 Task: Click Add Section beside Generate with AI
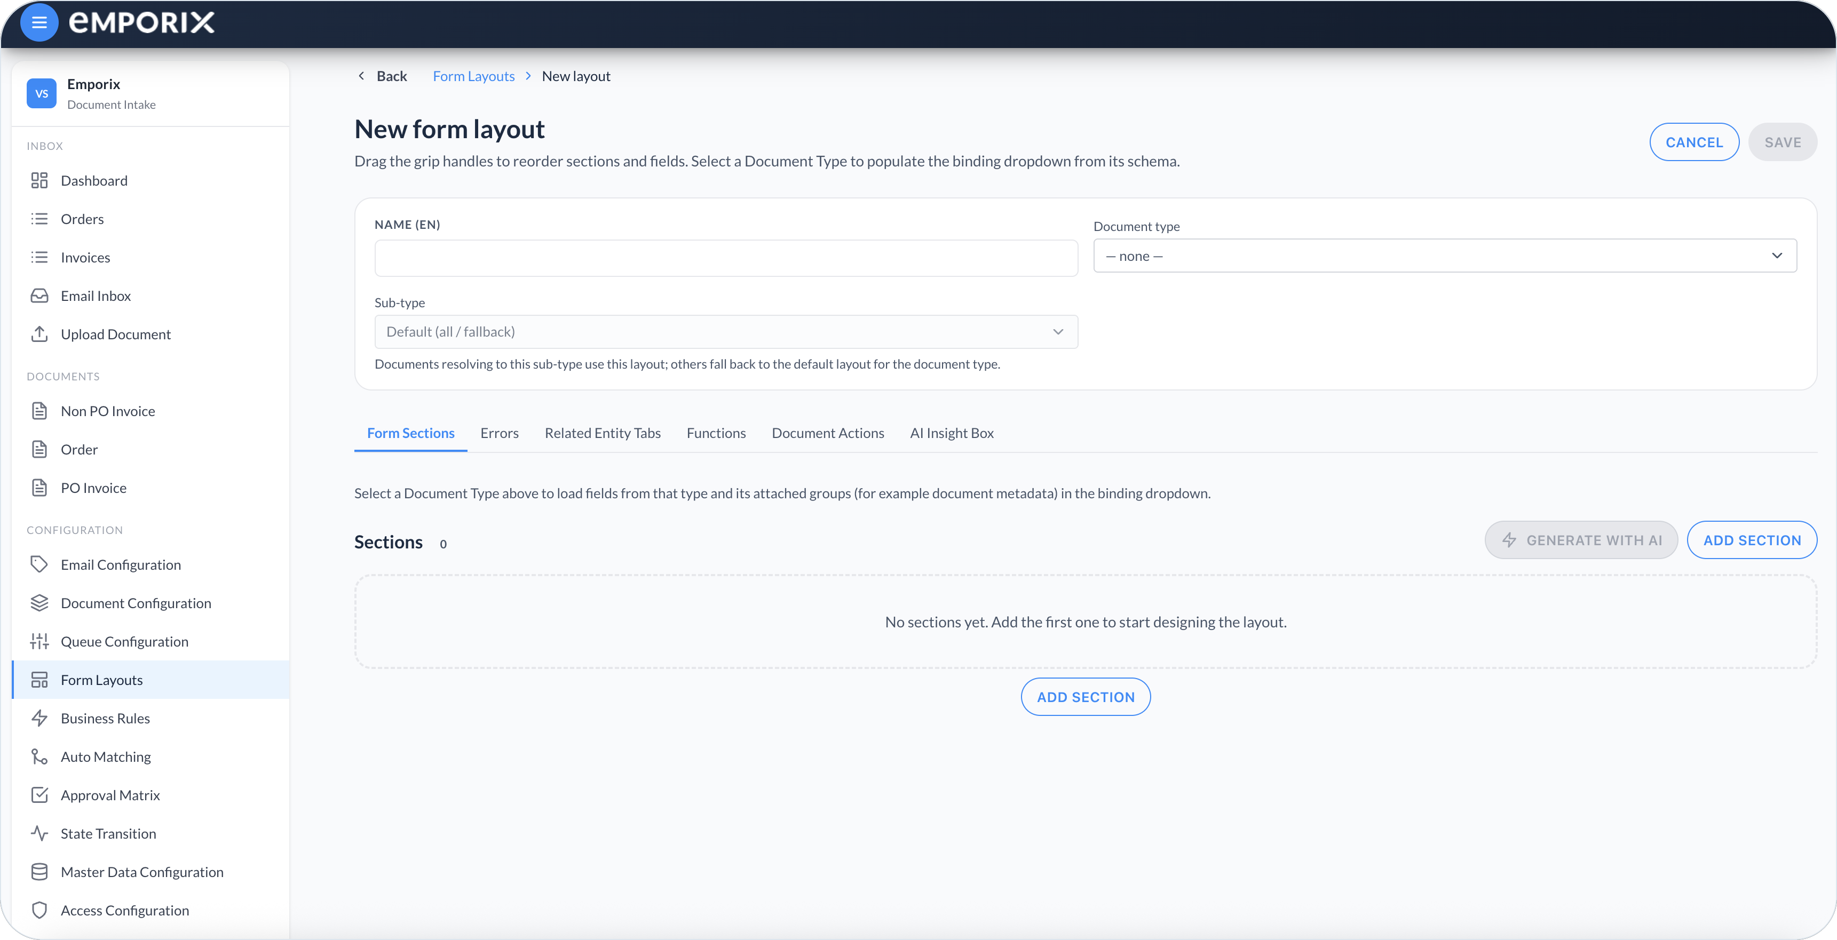1752,540
